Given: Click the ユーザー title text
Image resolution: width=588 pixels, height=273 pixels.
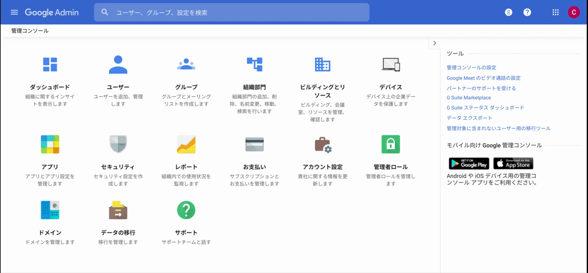Looking at the screenshot, I should click(118, 87).
